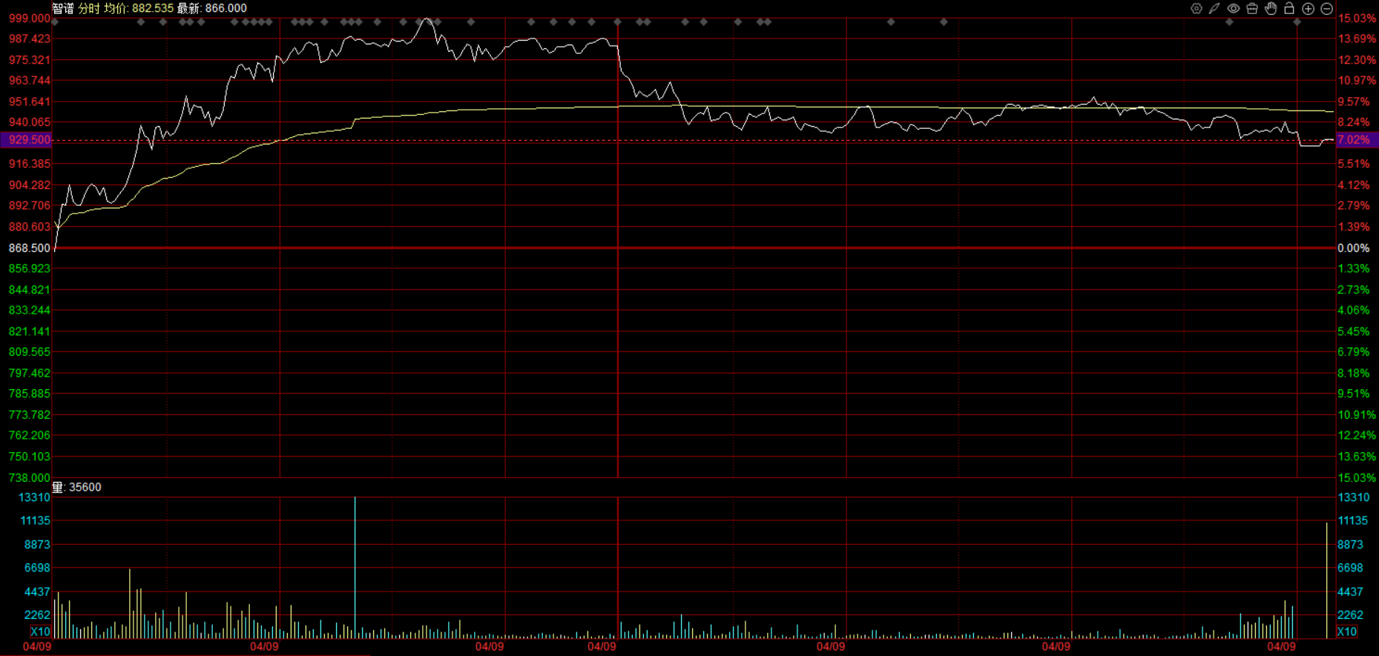
Task: Zoom in with the plus icon
Action: (1309, 9)
